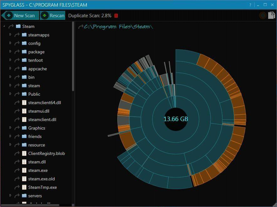Click the C:\Program Files\Steam\ path link
The height and width of the screenshot is (207, 277).
(x=118, y=27)
